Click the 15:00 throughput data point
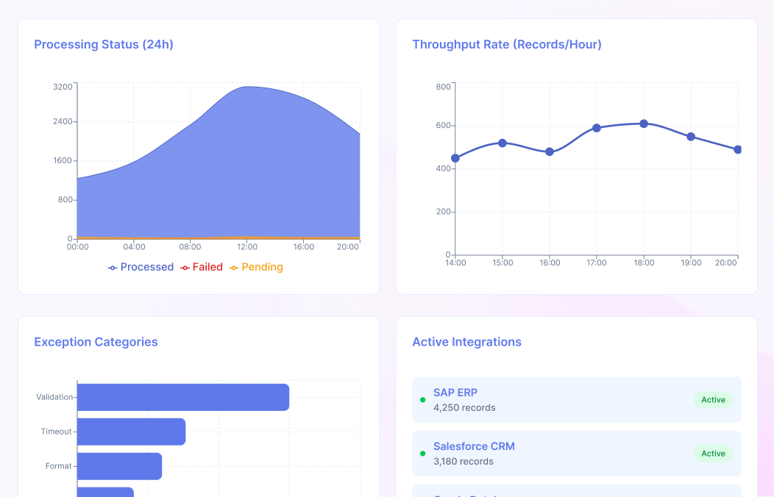 (x=503, y=143)
